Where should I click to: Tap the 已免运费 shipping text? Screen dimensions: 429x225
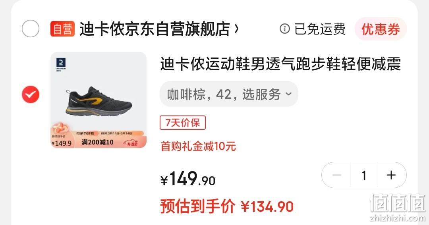(x=320, y=29)
